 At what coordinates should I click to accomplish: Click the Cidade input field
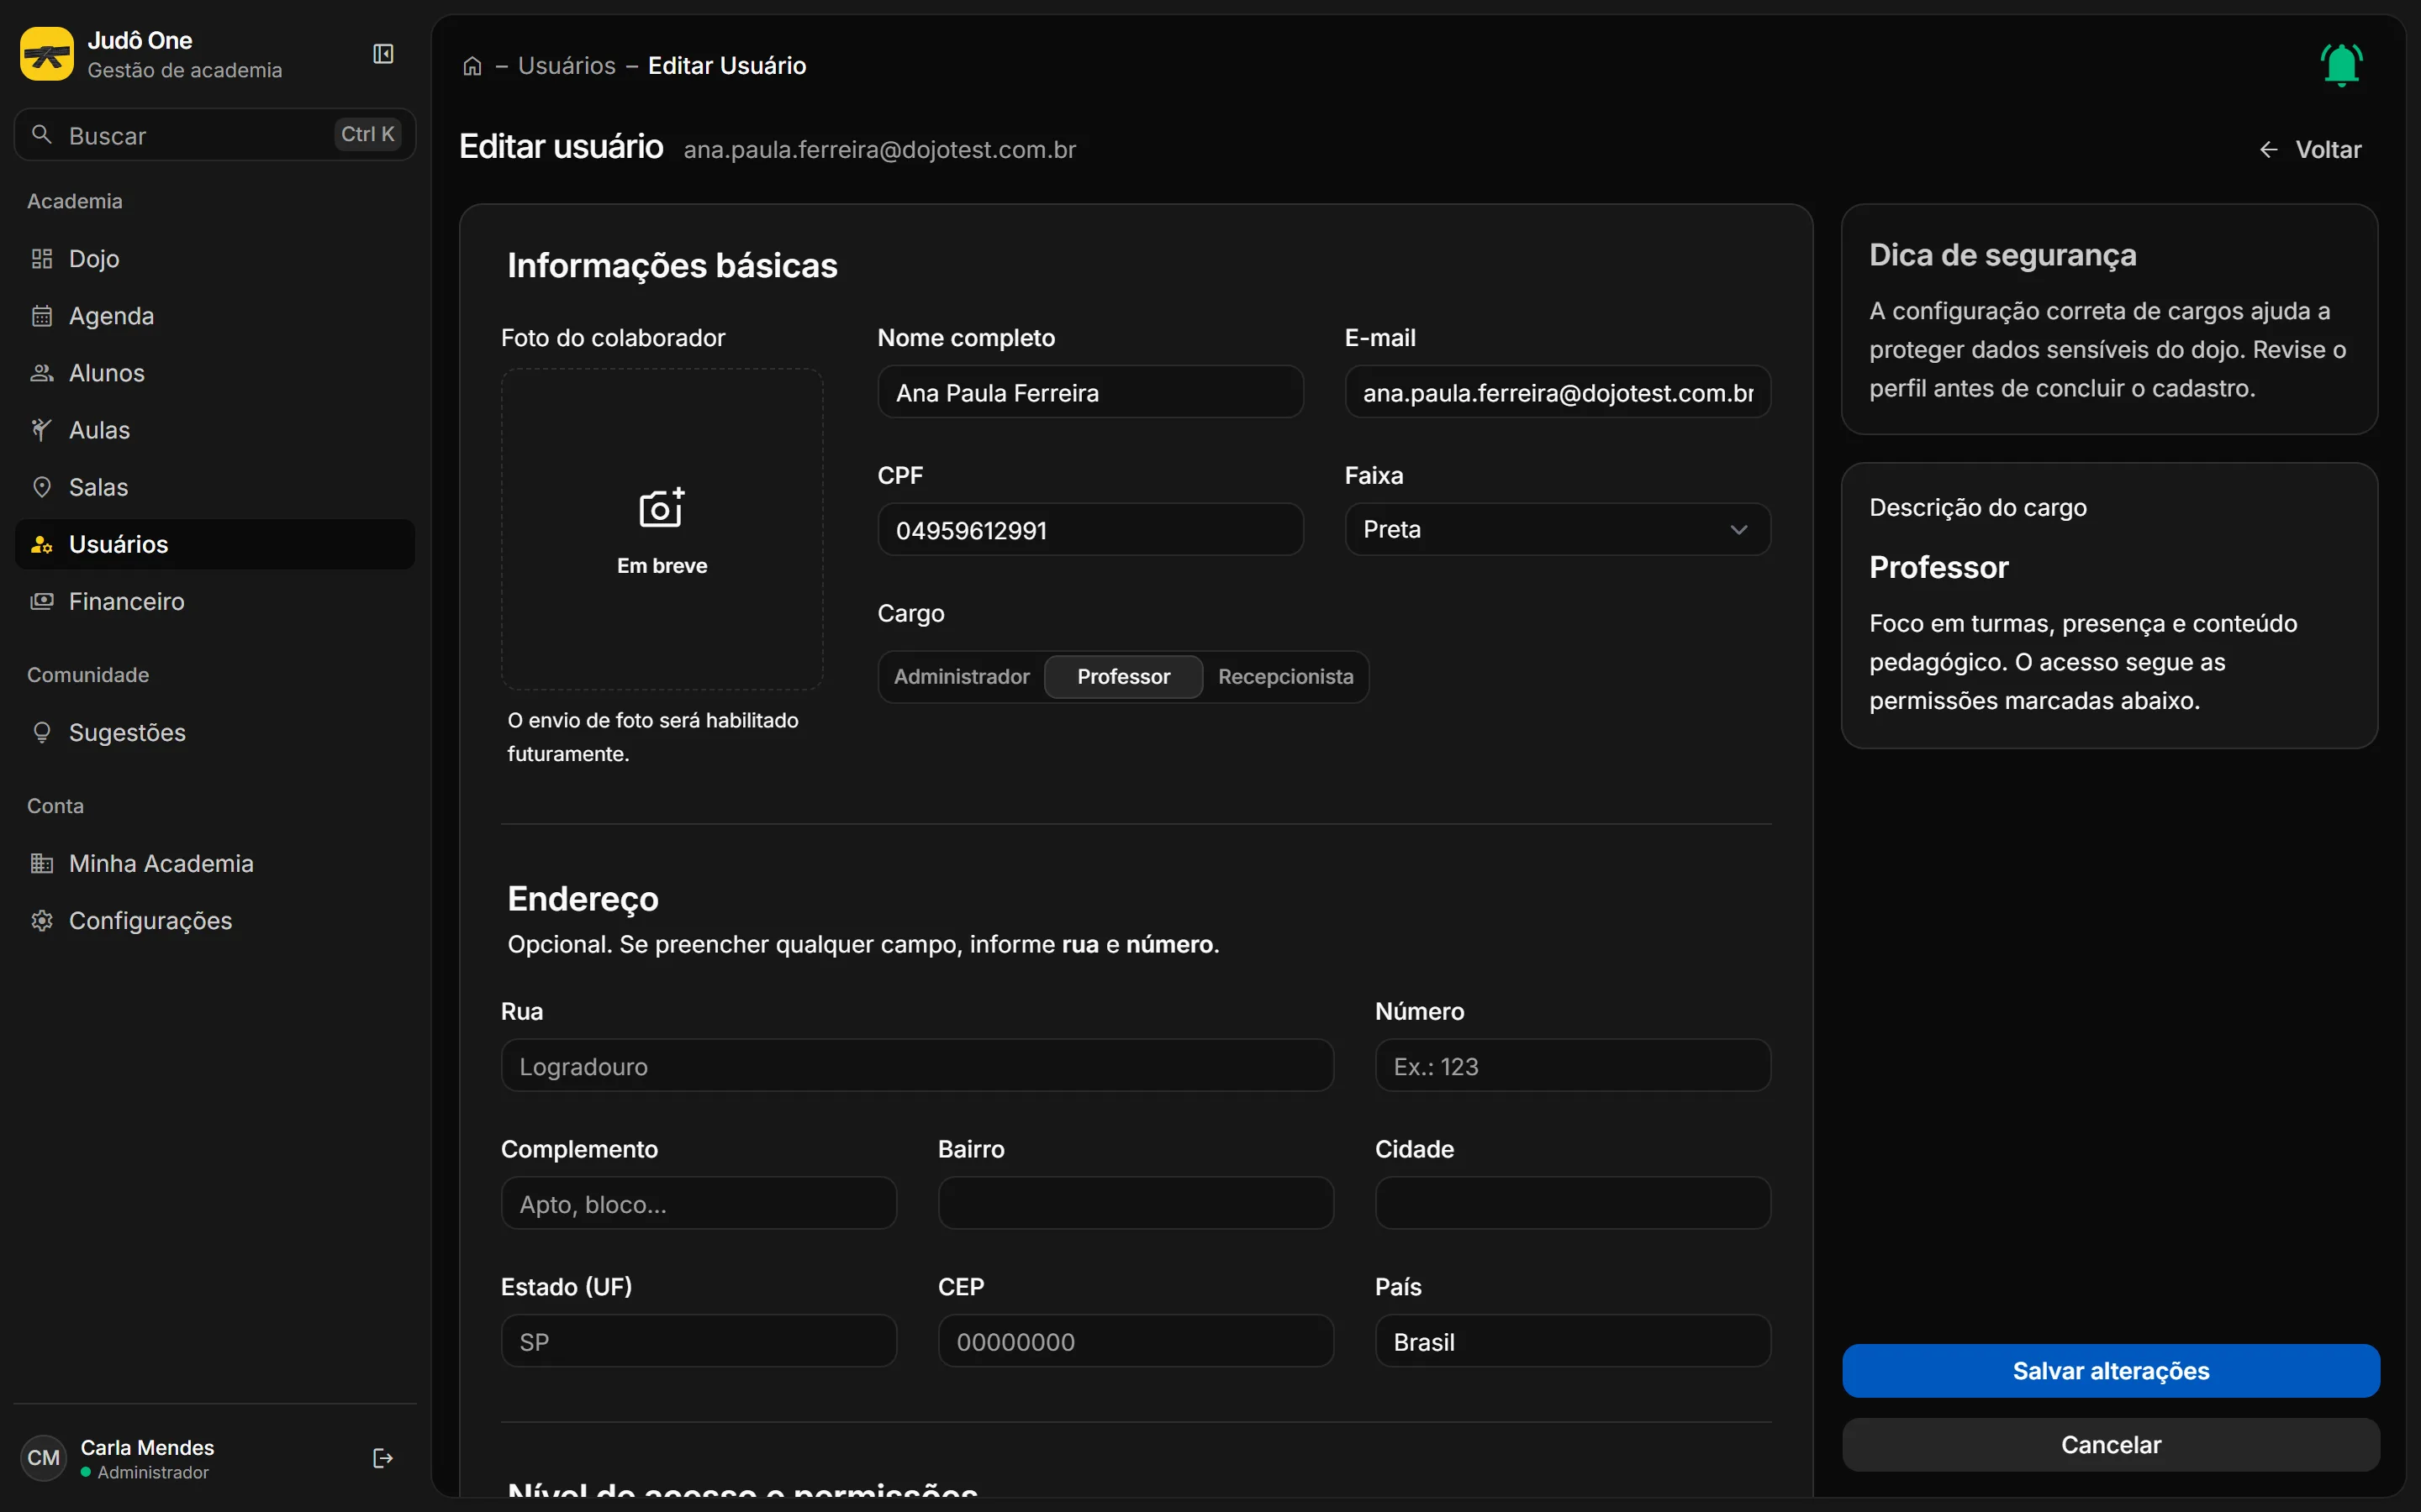(x=1573, y=1203)
